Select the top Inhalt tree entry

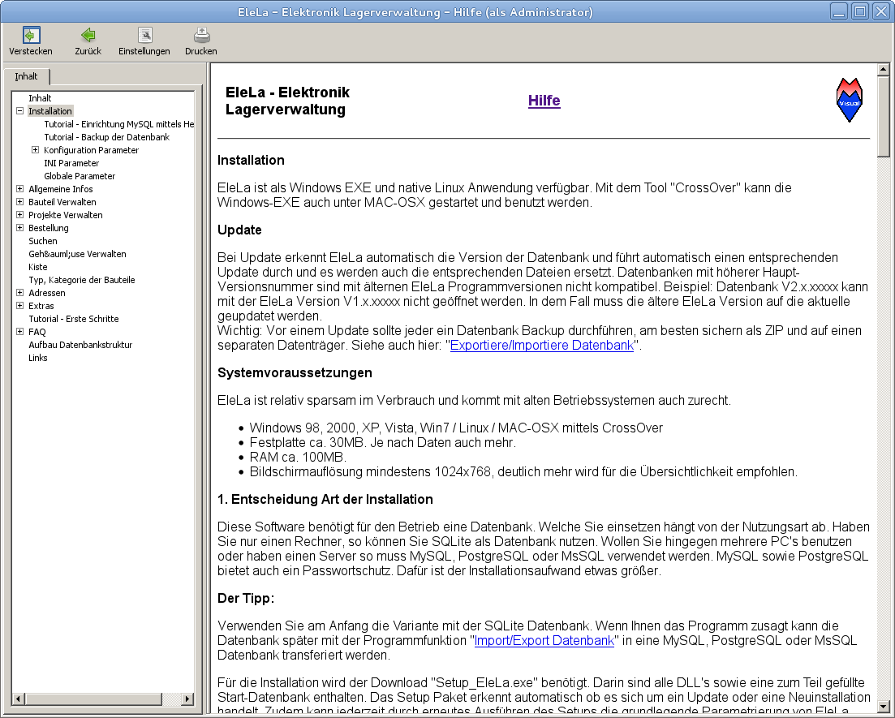pos(40,98)
